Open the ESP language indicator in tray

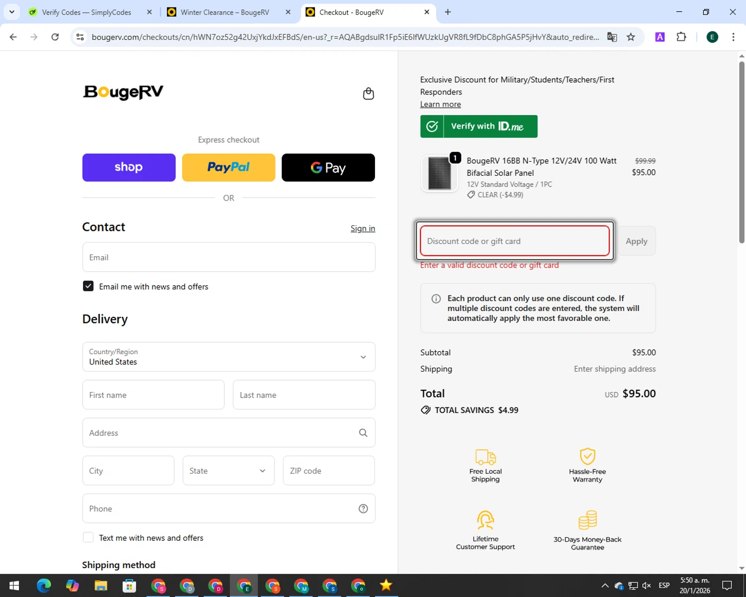(x=664, y=586)
